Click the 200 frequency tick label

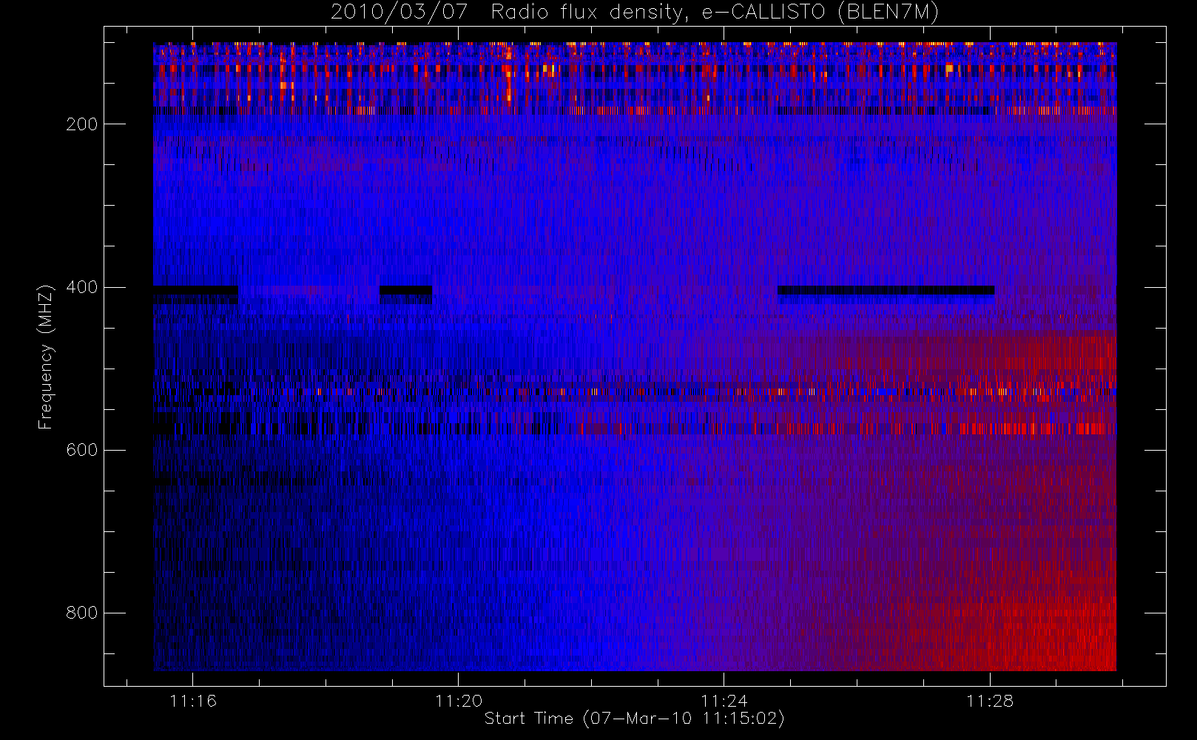pyautogui.click(x=82, y=124)
